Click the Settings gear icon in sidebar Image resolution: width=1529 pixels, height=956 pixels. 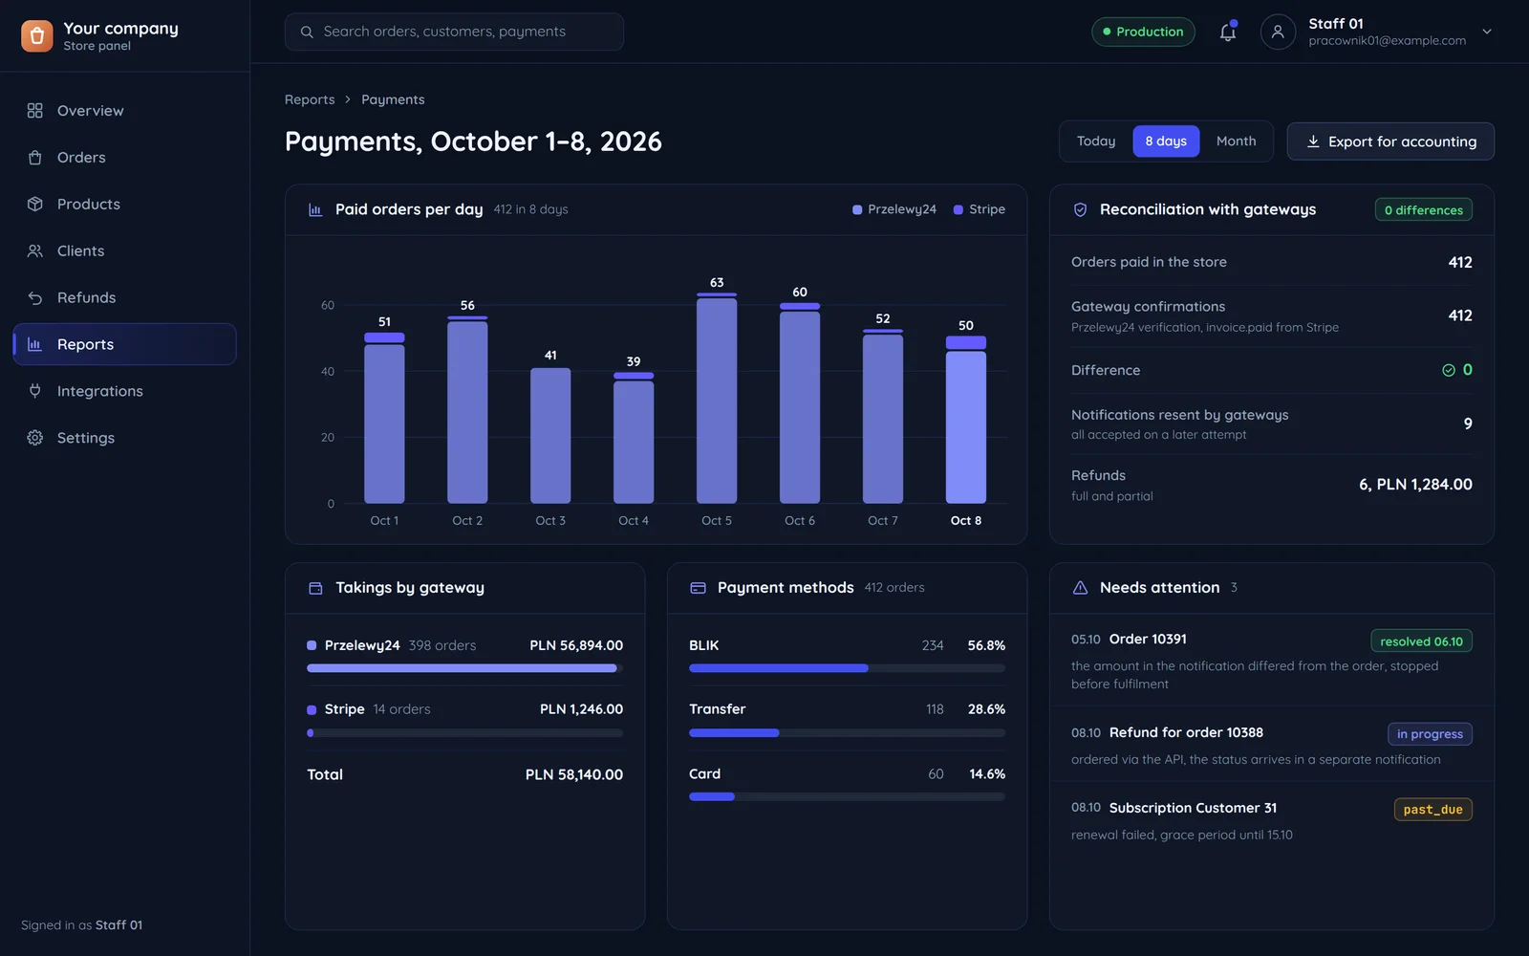(35, 438)
